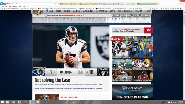Switch to Watch Denver Broncos vs Seahawks tab
185x104 pixels.
pyautogui.click(x=146, y=4)
